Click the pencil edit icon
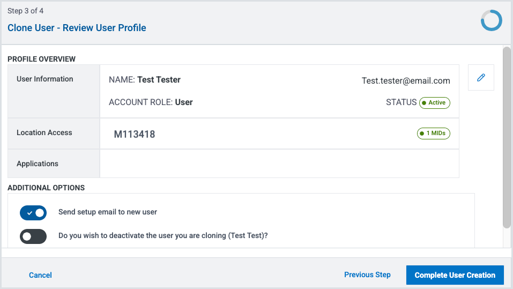513x289 pixels. coord(481,78)
